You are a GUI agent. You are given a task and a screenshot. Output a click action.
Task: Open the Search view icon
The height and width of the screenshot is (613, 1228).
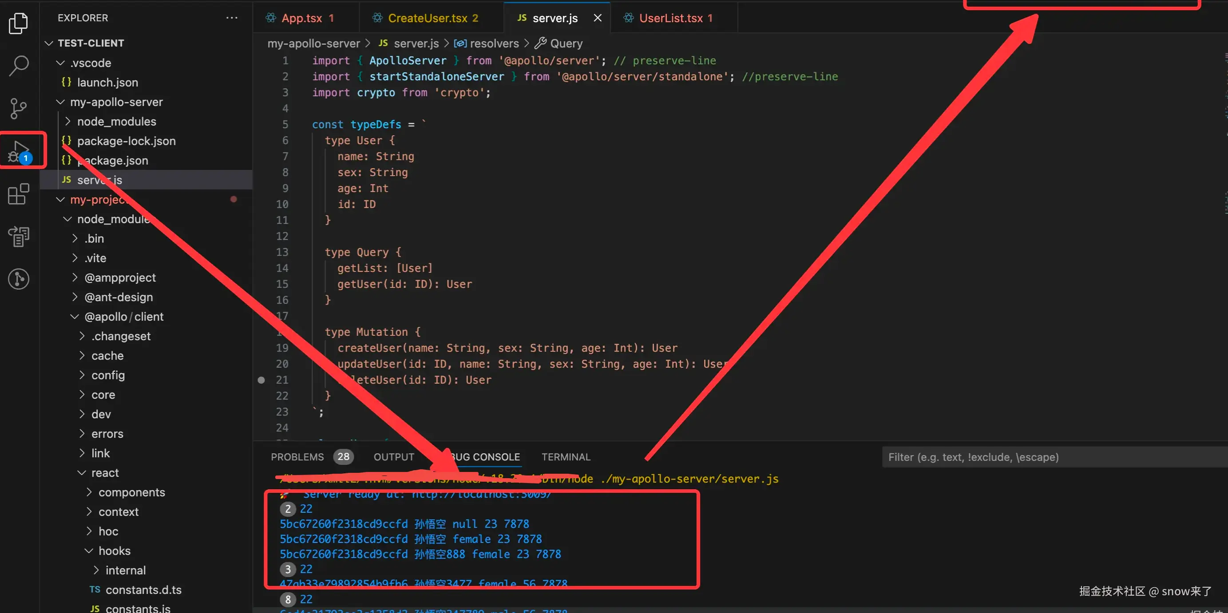[19, 66]
